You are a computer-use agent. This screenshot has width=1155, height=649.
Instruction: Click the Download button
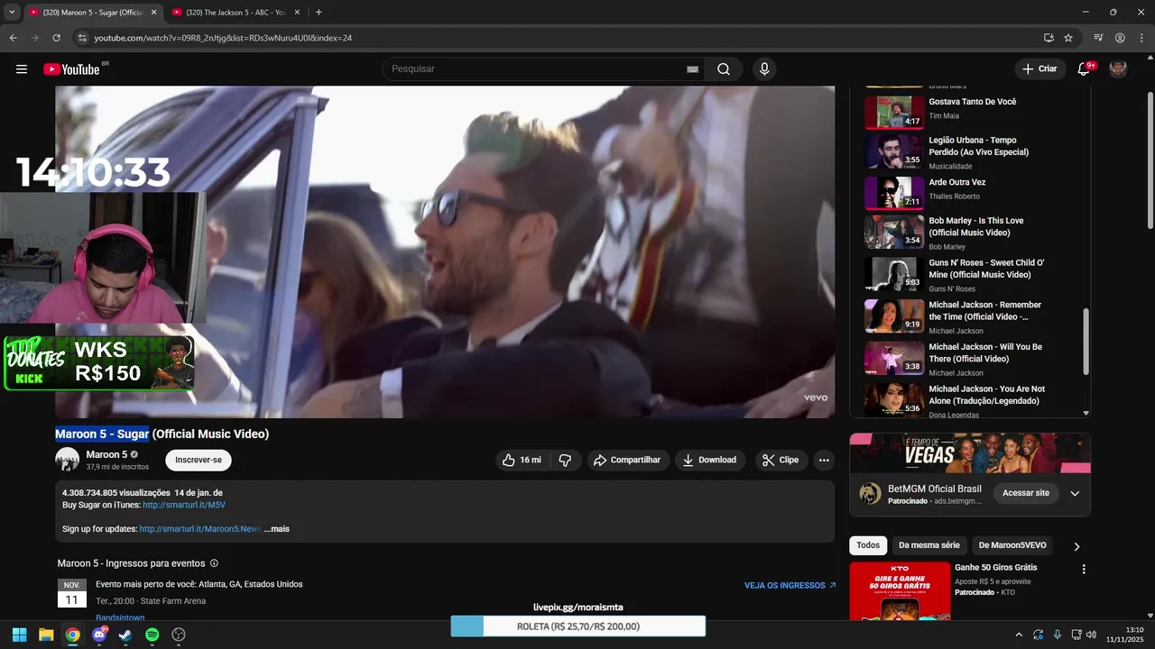[x=709, y=460]
